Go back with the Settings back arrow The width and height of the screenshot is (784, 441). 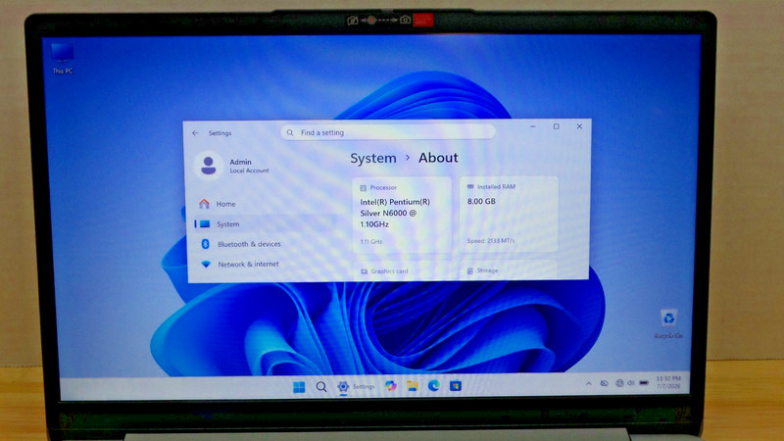[195, 133]
